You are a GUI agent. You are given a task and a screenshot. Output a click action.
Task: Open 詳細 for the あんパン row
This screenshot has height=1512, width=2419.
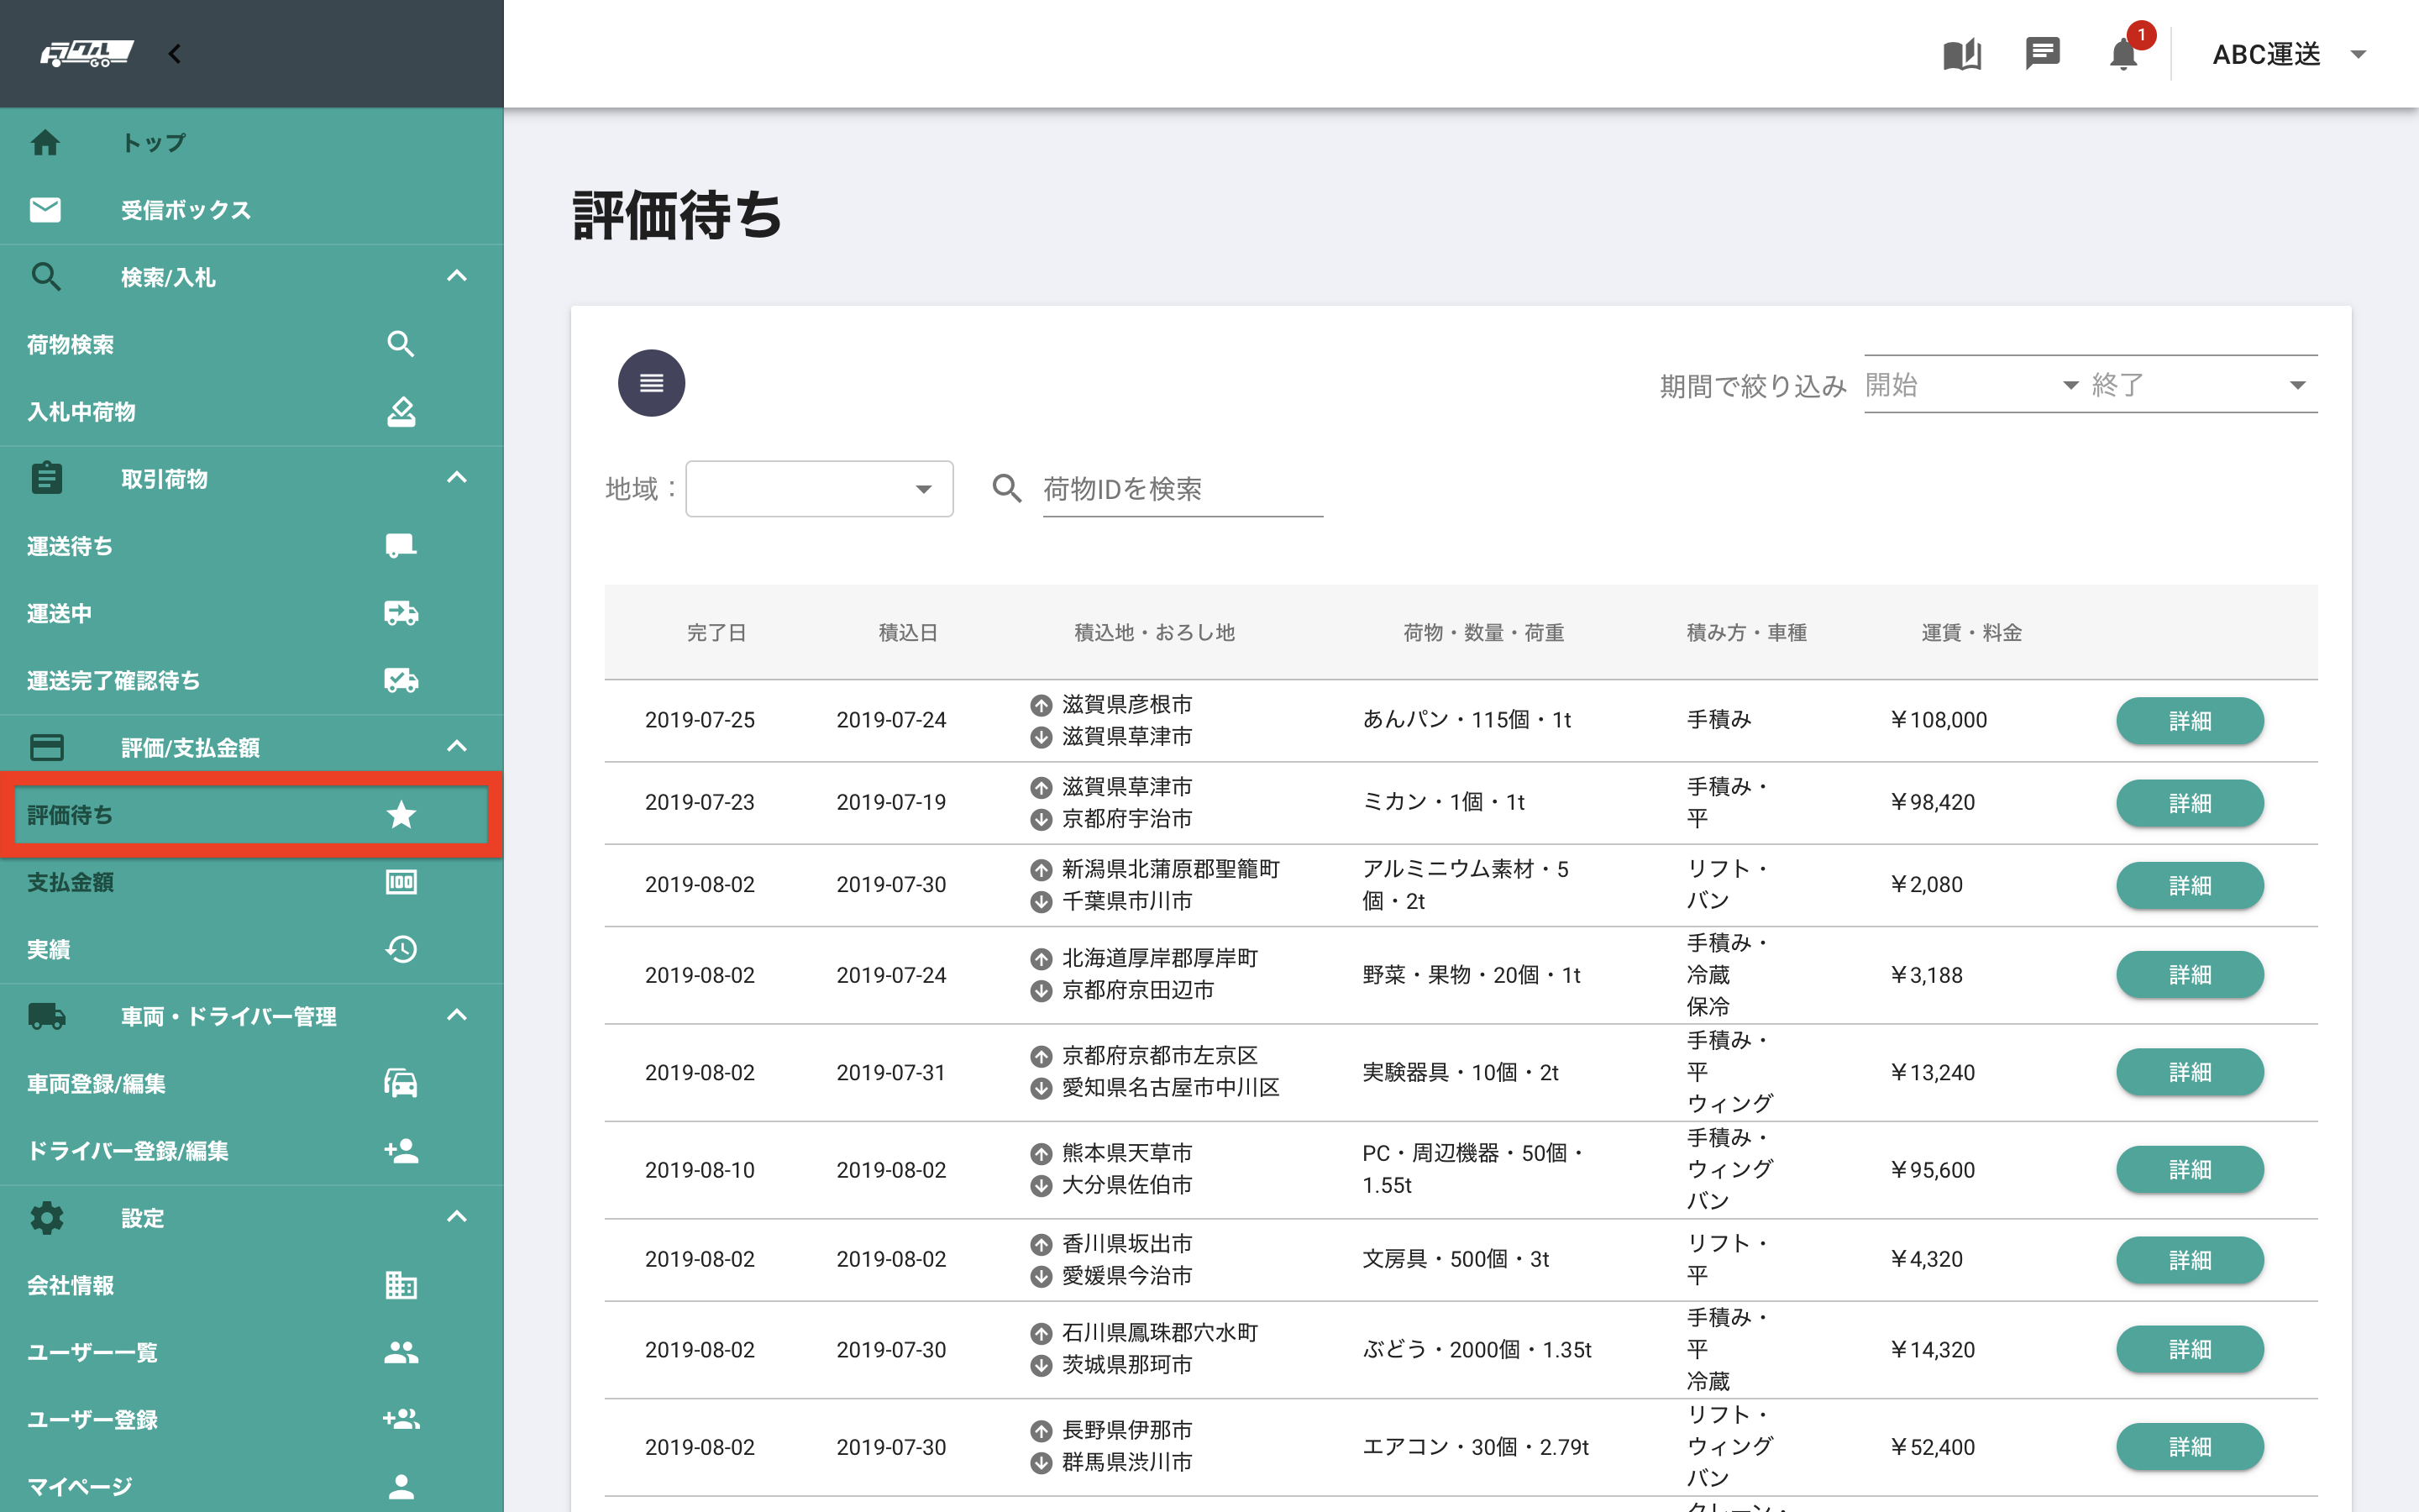pyautogui.click(x=2189, y=720)
